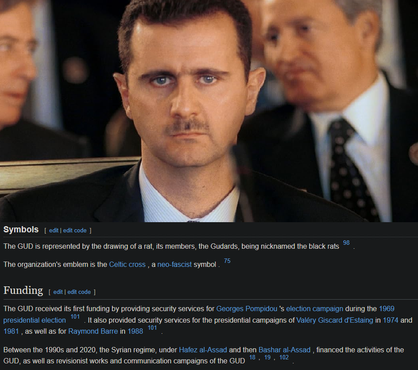This screenshot has width=418, height=370.
Task: Click the large photo above the article text
Action: click(x=209, y=111)
